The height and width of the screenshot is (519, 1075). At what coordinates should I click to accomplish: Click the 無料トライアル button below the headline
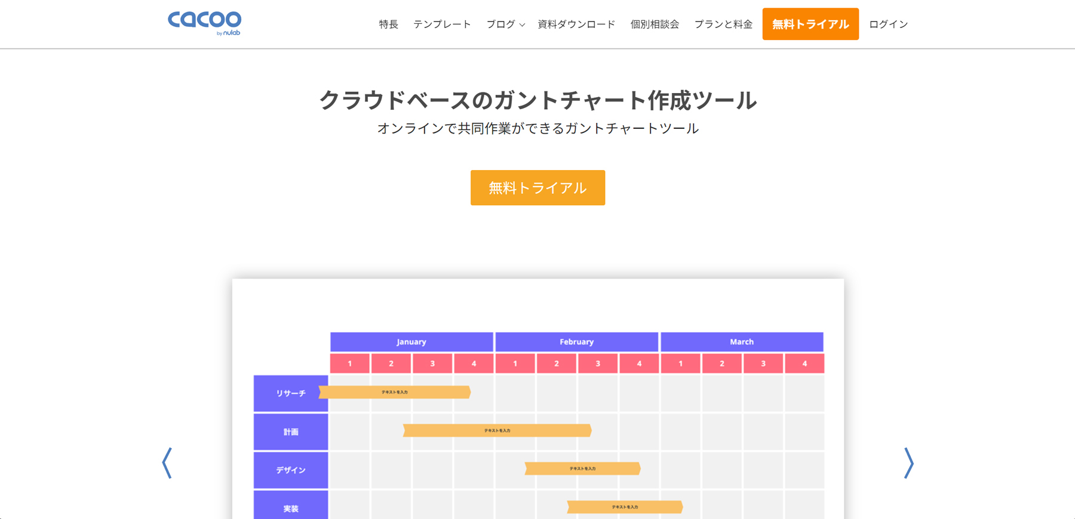coord(537,188)
